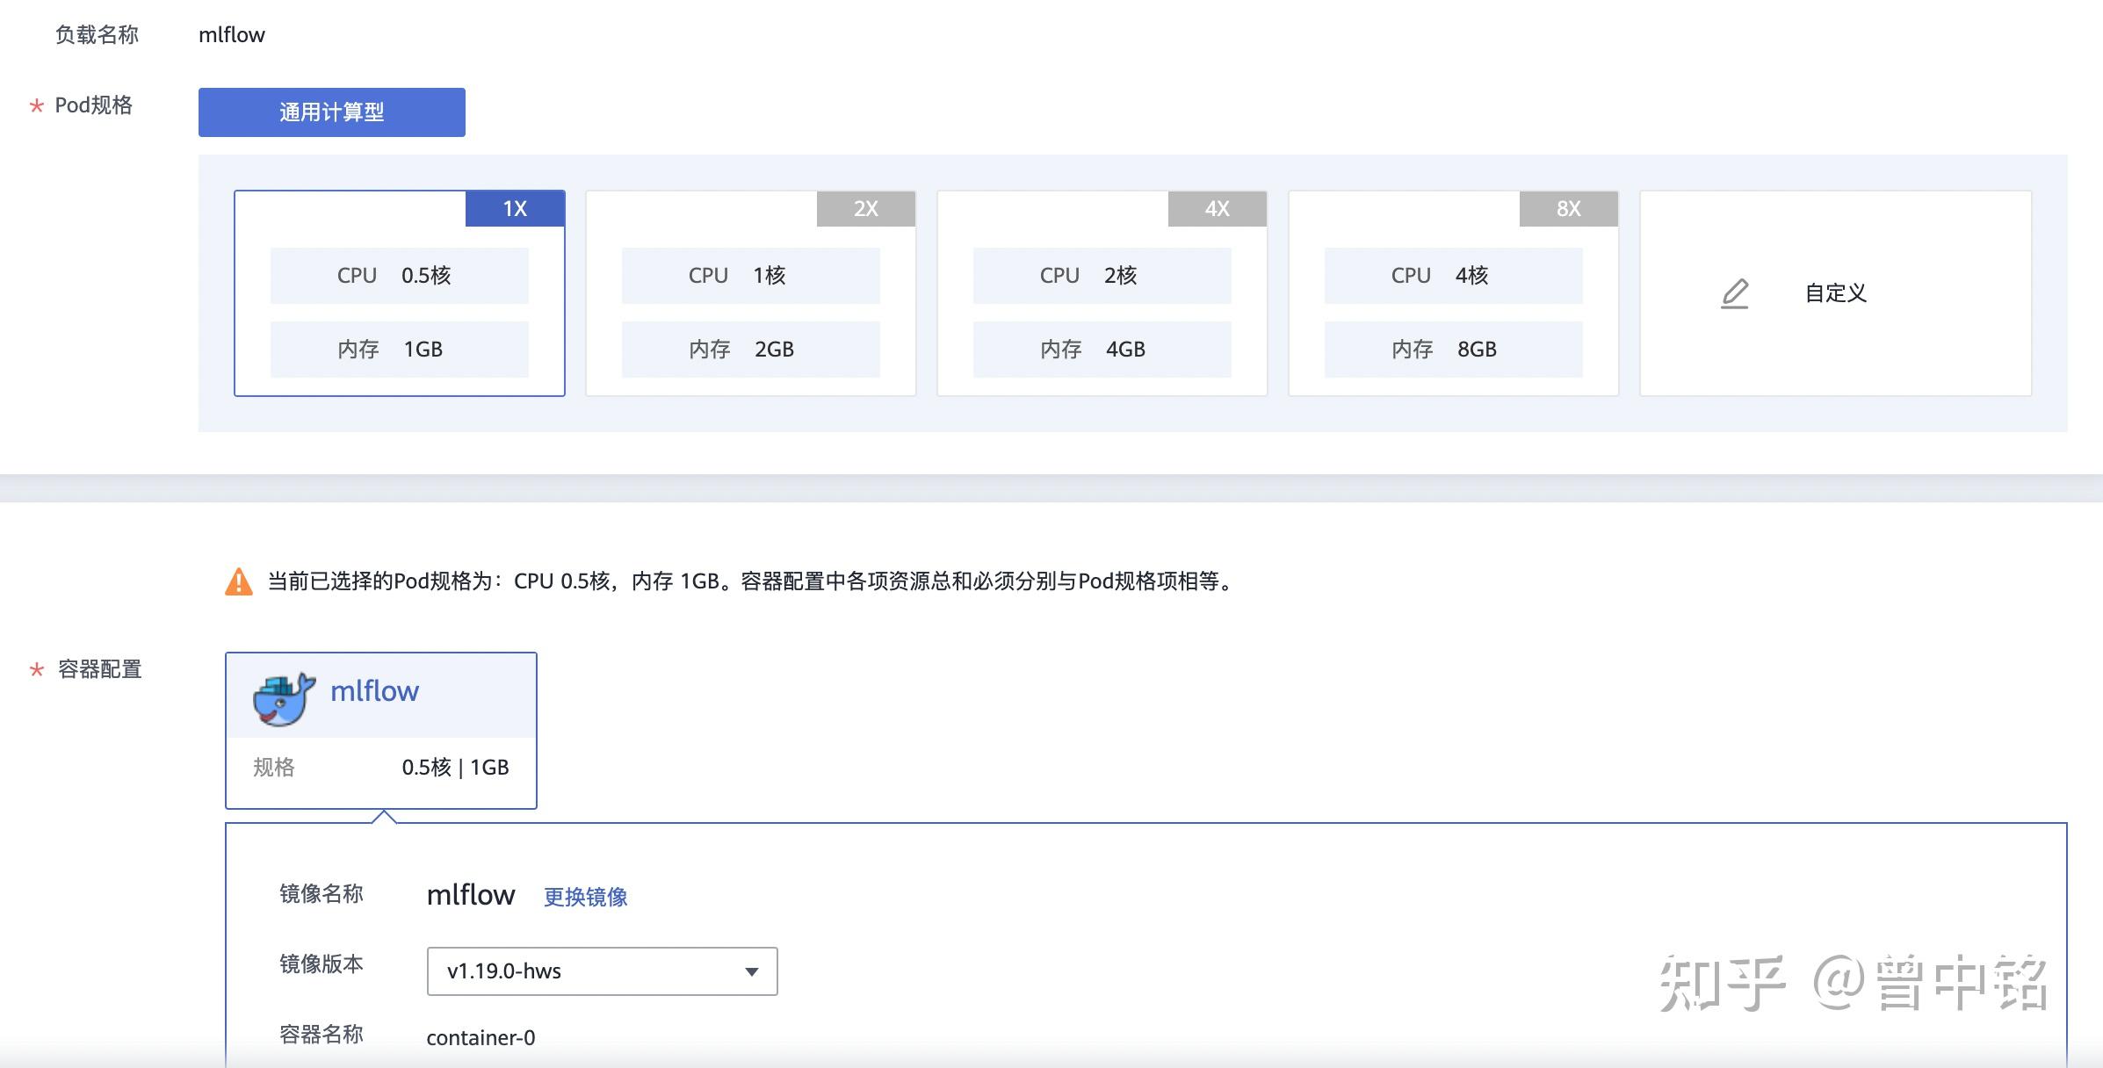Select the currently active 1X spec card
Screen dimensions: 2103x1068
(x=399, y=293)
